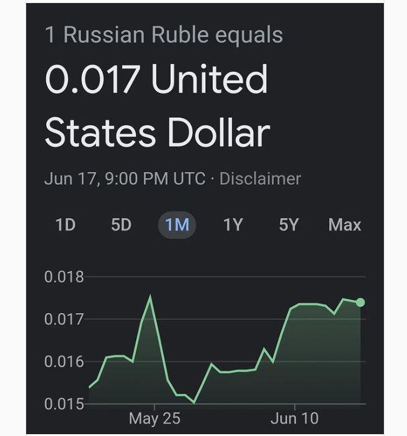This screenshot has height=436, width=407.
Task: Switch to the 1D time range
Action: [65, 225]
